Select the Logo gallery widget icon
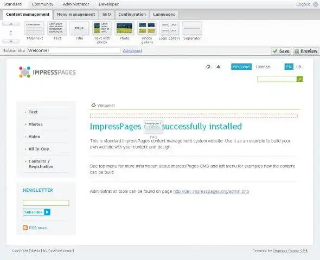The width and height of the screenshot is (320, 260). coord(169,28)
